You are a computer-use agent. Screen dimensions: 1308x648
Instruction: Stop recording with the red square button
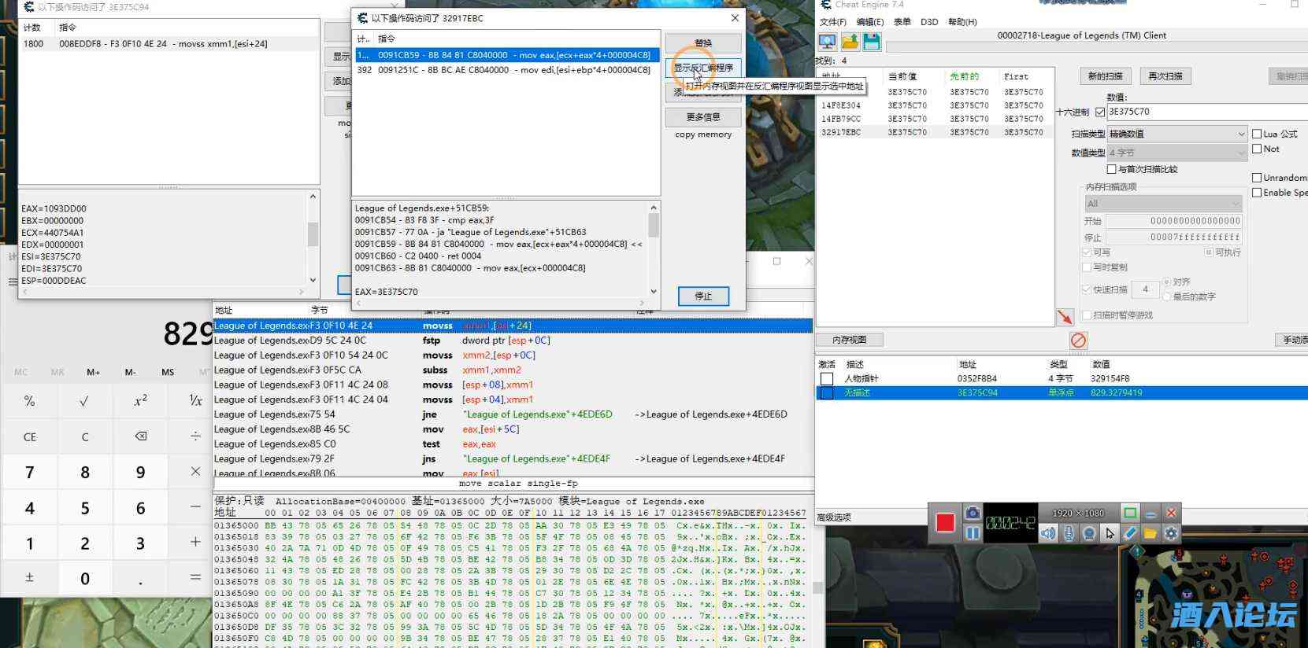[945, 522]
